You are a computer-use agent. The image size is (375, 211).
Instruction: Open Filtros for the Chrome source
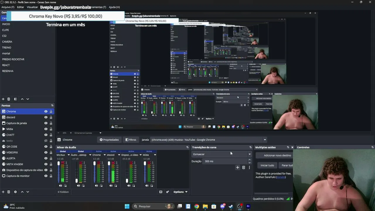[131, 140]
